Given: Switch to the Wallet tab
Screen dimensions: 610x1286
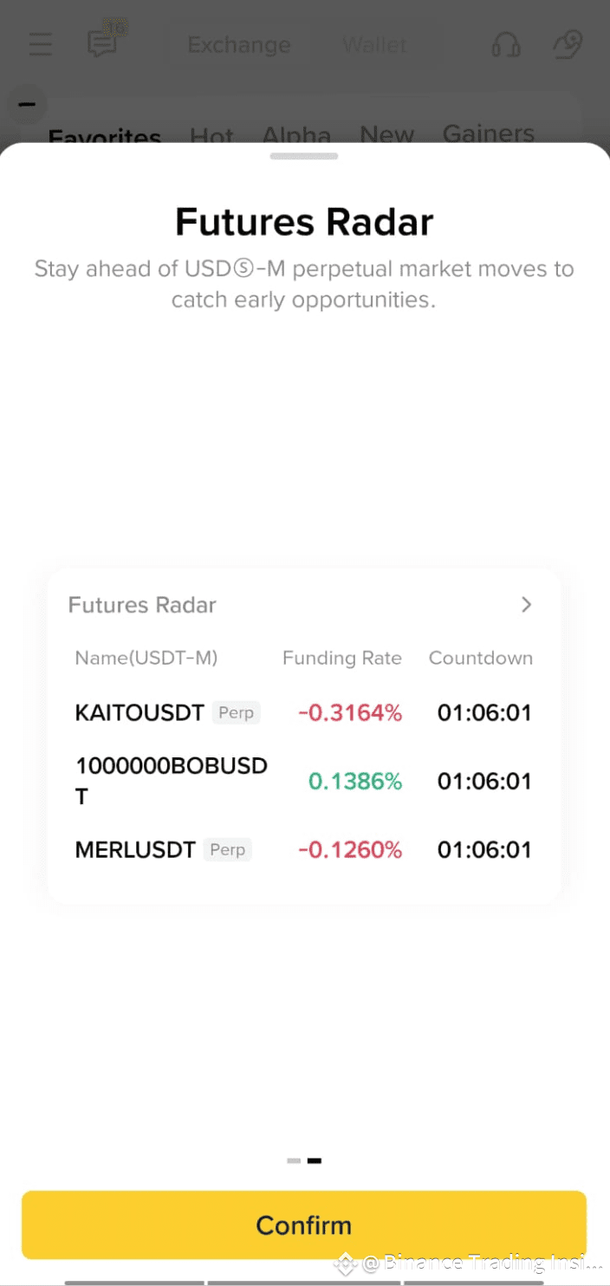Looking at the screenshot, I should tap(374, 44).
